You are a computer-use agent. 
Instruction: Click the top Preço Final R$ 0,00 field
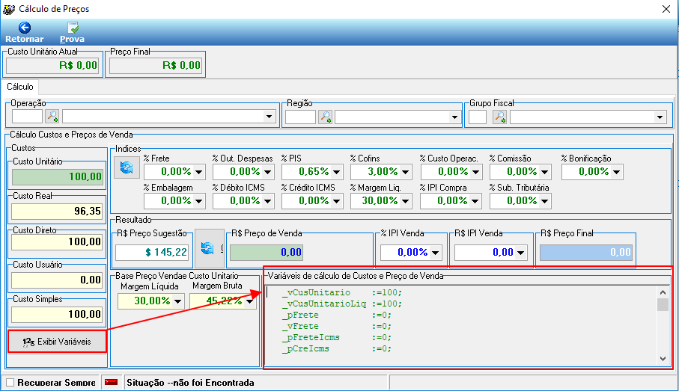[156, 65]
